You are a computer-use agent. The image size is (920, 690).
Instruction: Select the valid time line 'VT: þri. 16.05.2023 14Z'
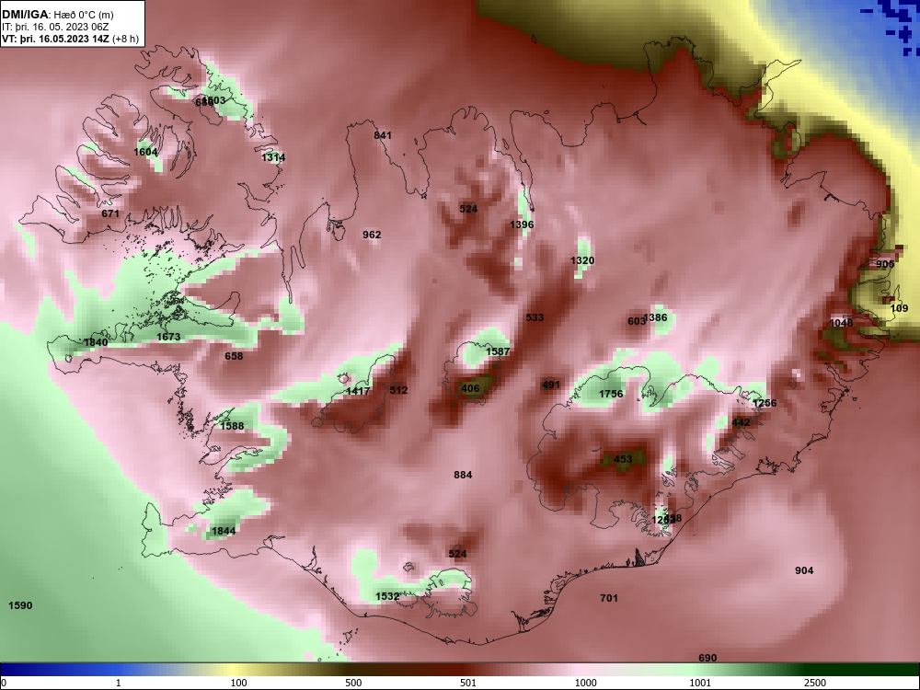point(56,40)
